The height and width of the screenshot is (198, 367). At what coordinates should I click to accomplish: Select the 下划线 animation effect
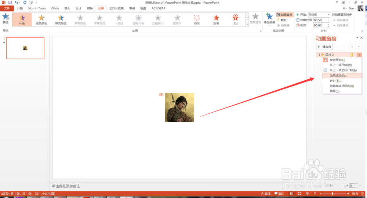pyautogui.click(x=119, y=19)
